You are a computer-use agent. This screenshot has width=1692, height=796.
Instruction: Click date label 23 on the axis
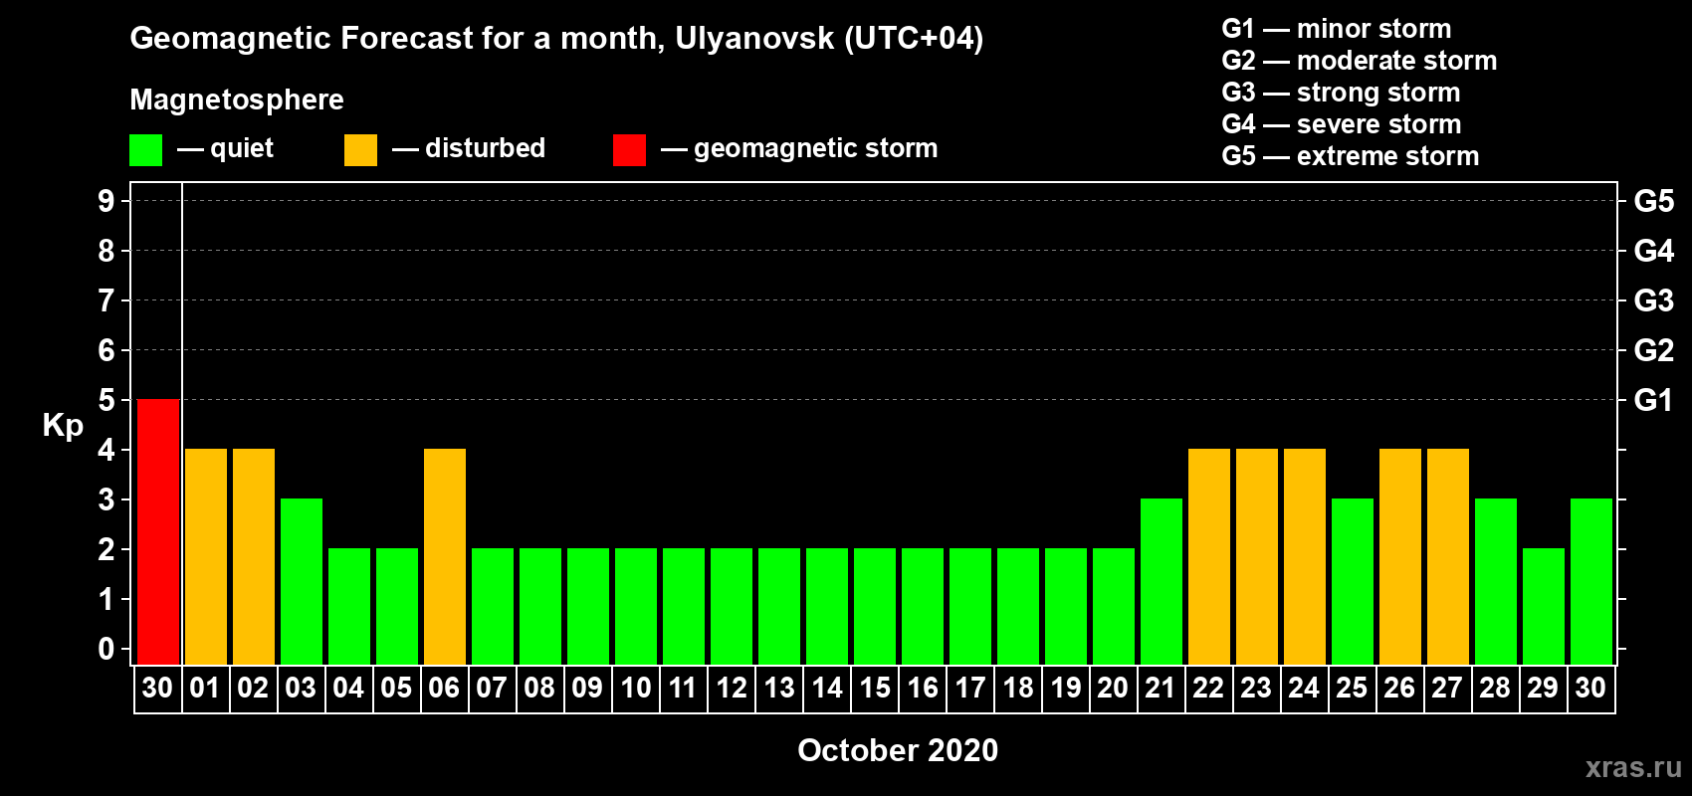[x=1256, y=689]
